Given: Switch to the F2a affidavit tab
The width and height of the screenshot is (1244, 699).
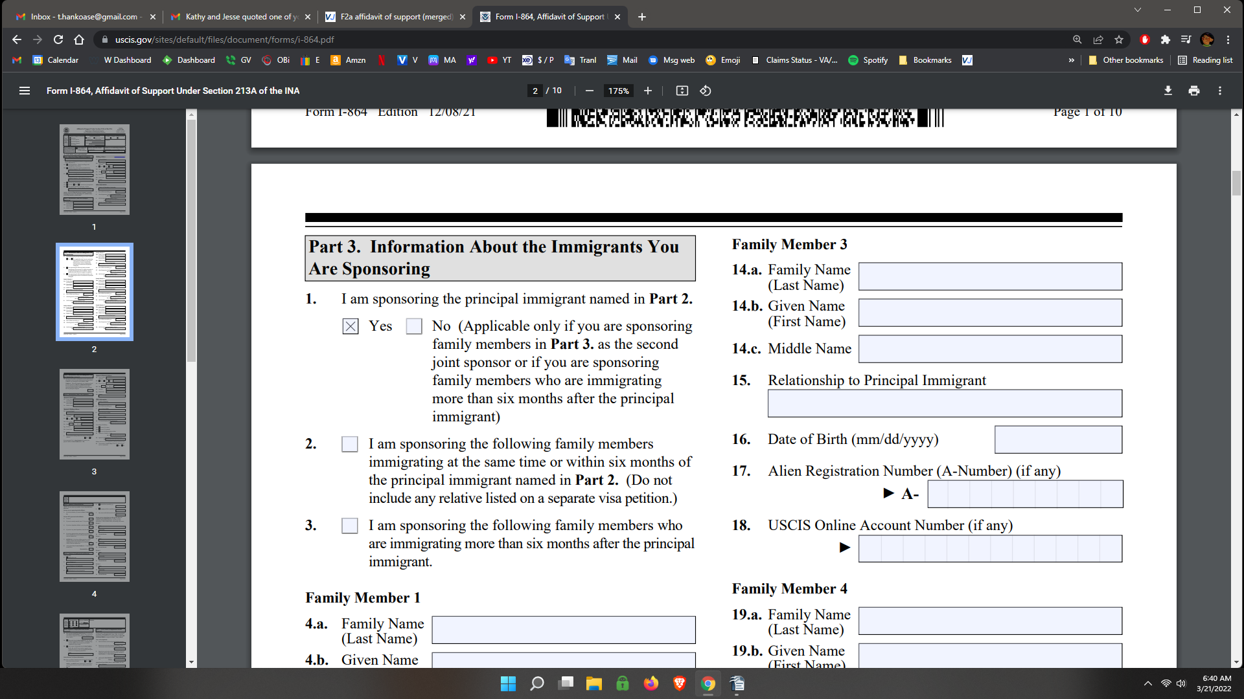Looking at the screenshot, I should coord(389,16).
